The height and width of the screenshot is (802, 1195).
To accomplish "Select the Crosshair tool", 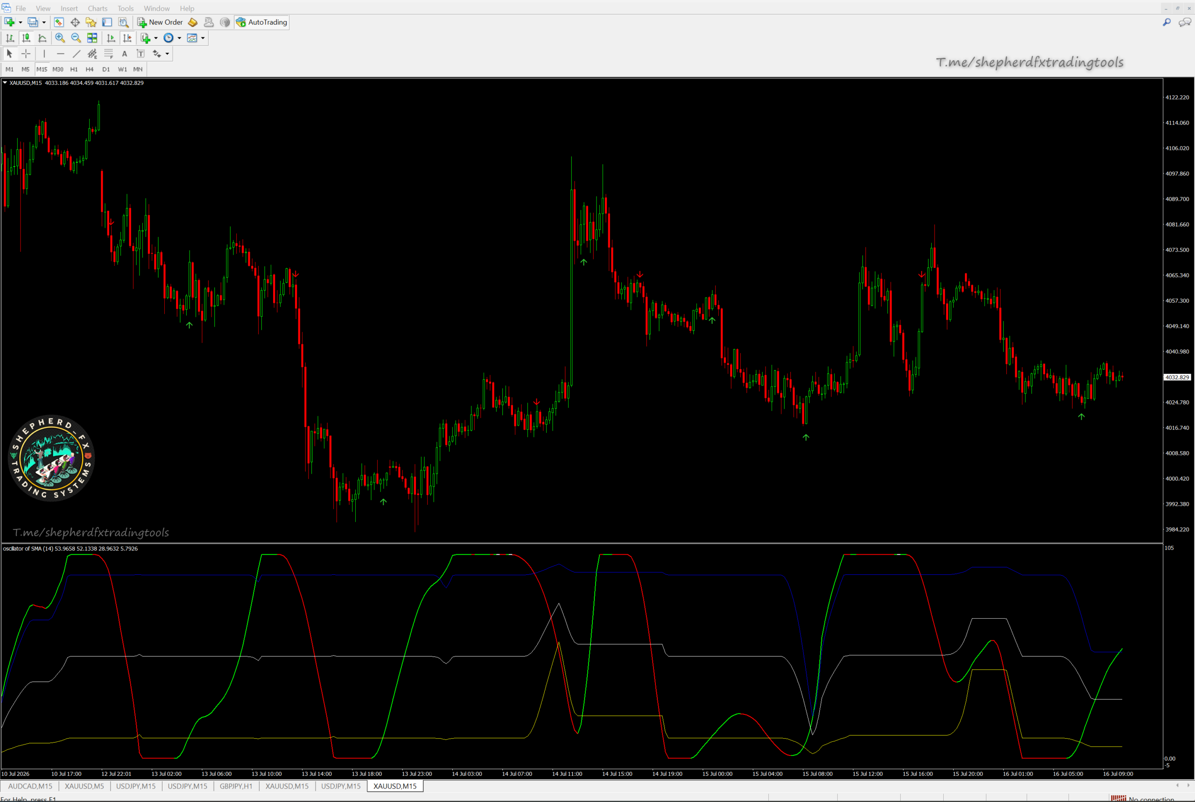I will click(x=26, y=54).
